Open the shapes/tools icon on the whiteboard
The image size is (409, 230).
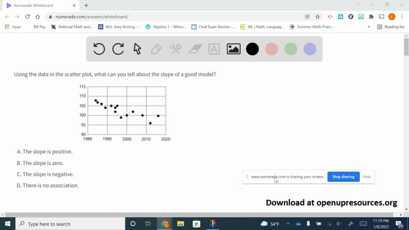175,49
